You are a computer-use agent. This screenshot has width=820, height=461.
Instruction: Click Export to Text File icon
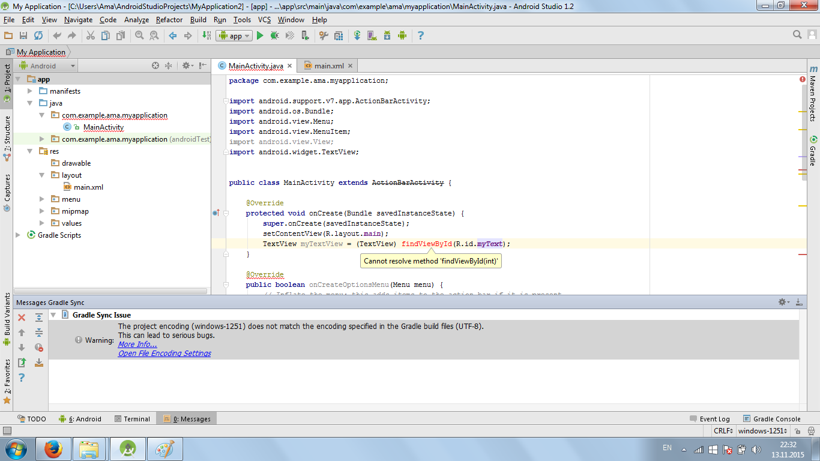point(22,363)
